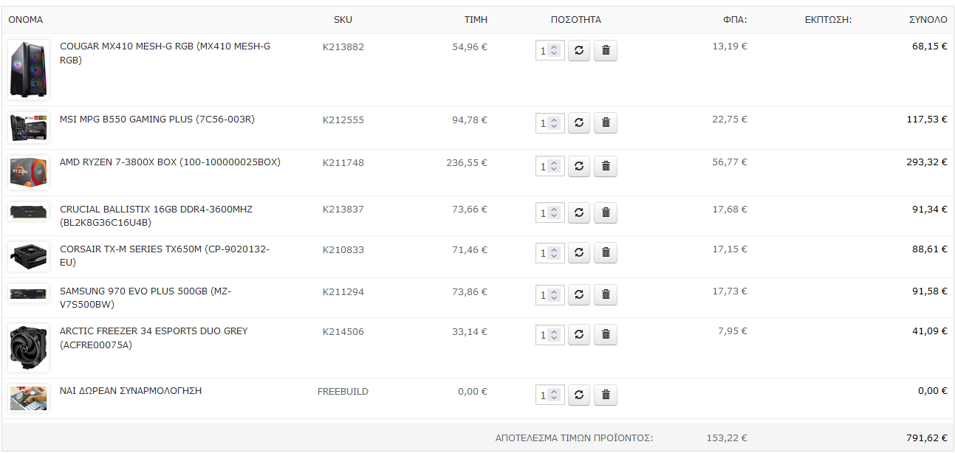Click the row total 293,32 €

click(927, 162)
